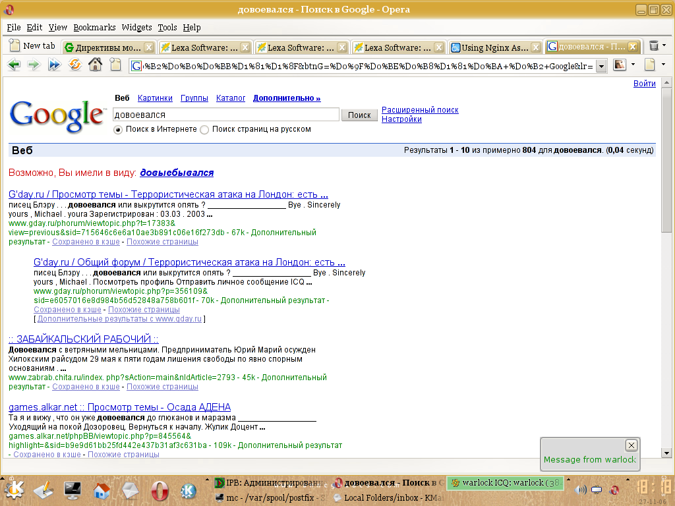Open the Edit menu
675x506 pixels.
click(x=34, y=28)
